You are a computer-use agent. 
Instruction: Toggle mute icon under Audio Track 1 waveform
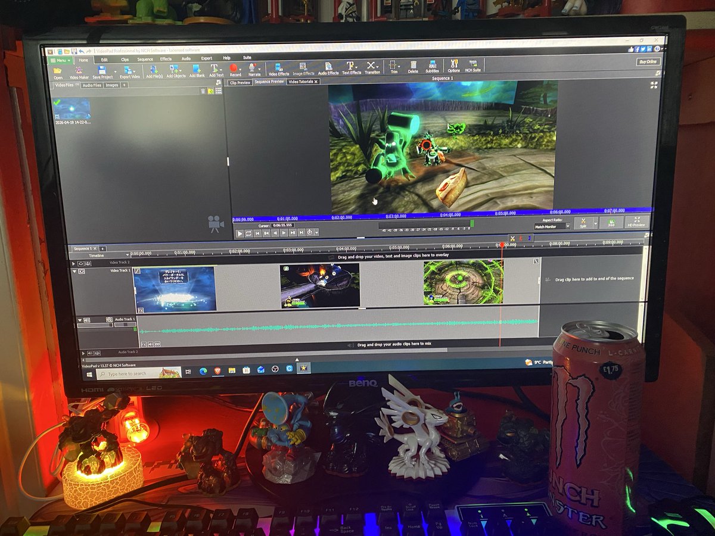click(x=151, y=344)
